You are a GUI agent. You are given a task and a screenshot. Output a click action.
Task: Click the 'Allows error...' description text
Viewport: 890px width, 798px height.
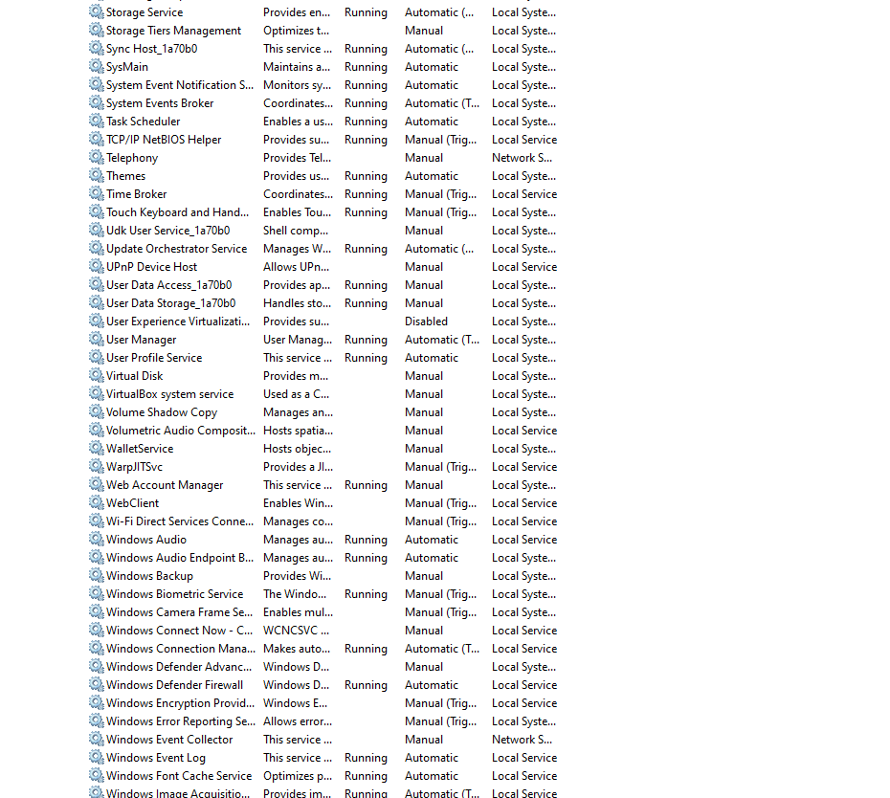[298, 720]
